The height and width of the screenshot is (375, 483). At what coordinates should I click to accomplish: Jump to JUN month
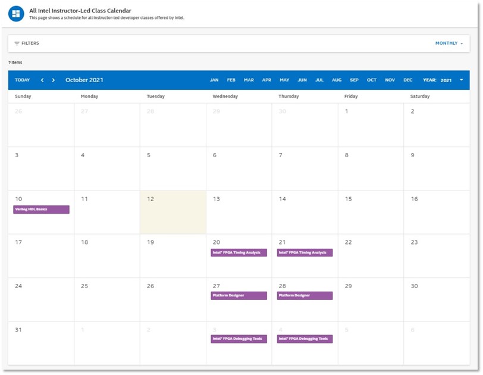302,80
